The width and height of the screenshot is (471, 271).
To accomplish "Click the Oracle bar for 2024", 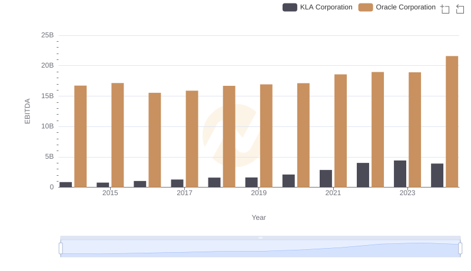I will point(452,122).
